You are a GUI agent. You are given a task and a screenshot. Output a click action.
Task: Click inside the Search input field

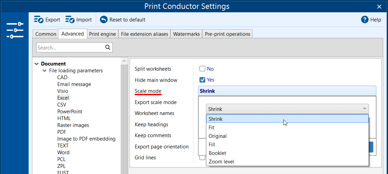click(70, 48)
